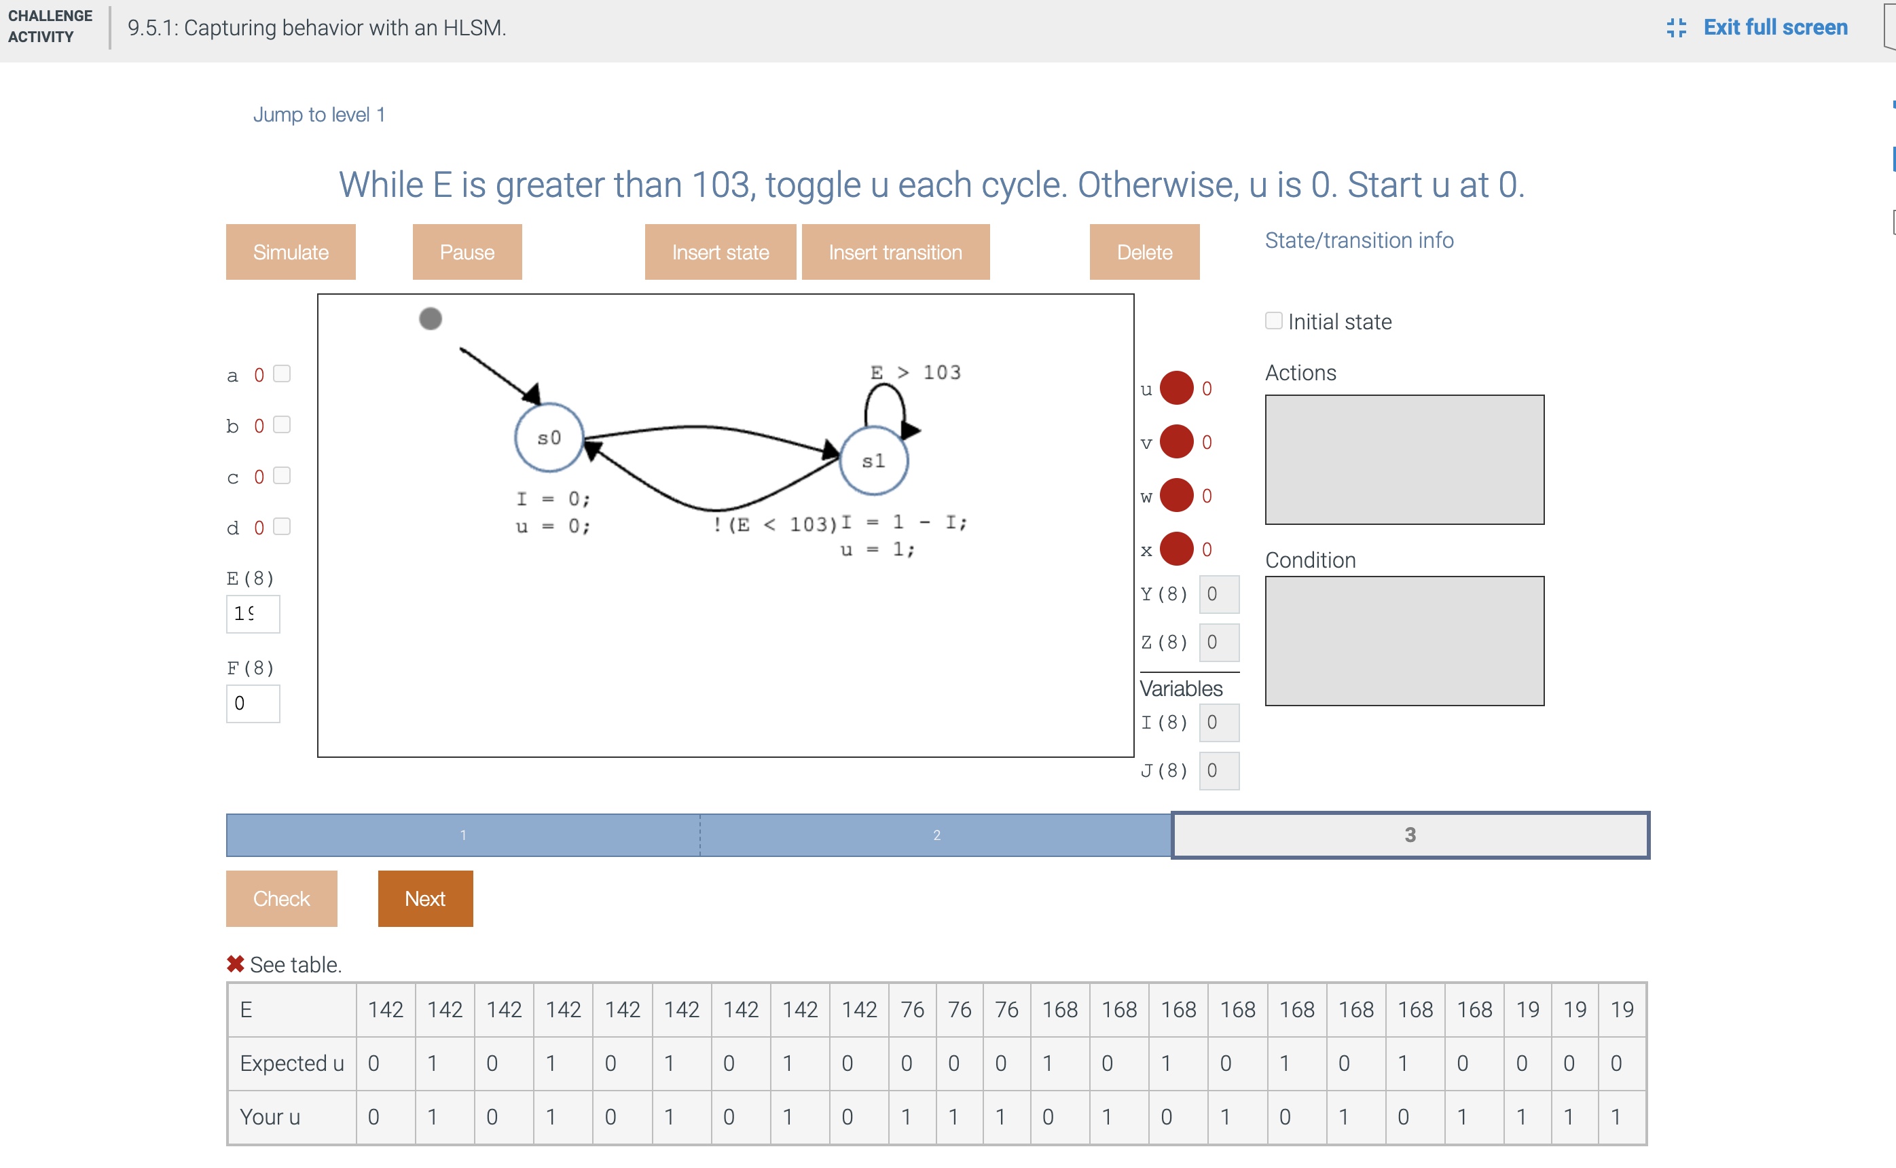Image resolution: width=1896 pixels, height=1168 pixels.
Task: Toggle input a checkbox
Action: coord(282,374)
